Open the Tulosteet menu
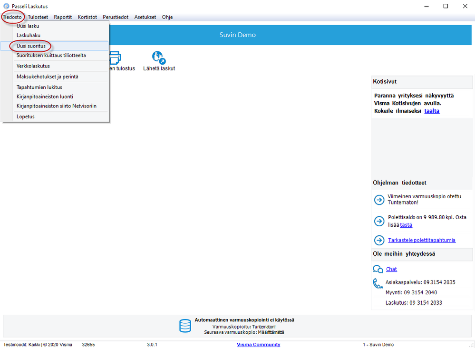Image resolution: width=475 pixels, height=348 pixels. point(38,17)
